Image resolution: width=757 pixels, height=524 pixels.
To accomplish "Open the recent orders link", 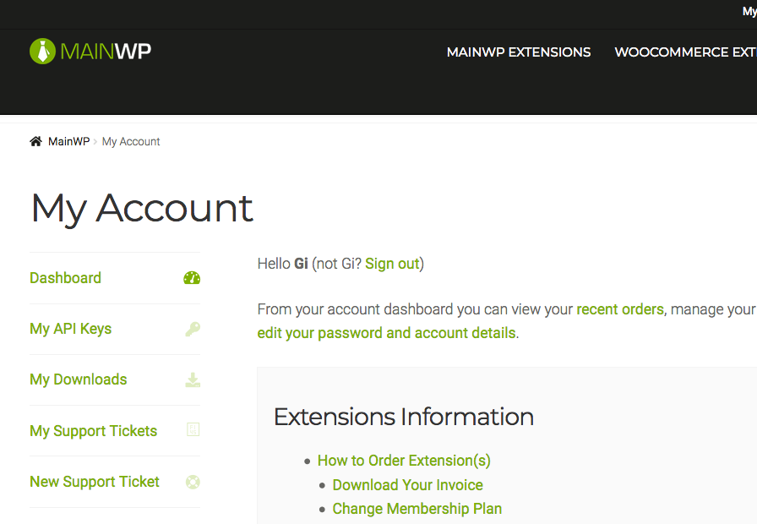I will (620, 309).
